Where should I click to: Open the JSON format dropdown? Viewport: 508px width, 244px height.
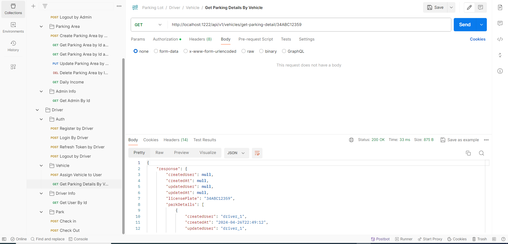237,153
